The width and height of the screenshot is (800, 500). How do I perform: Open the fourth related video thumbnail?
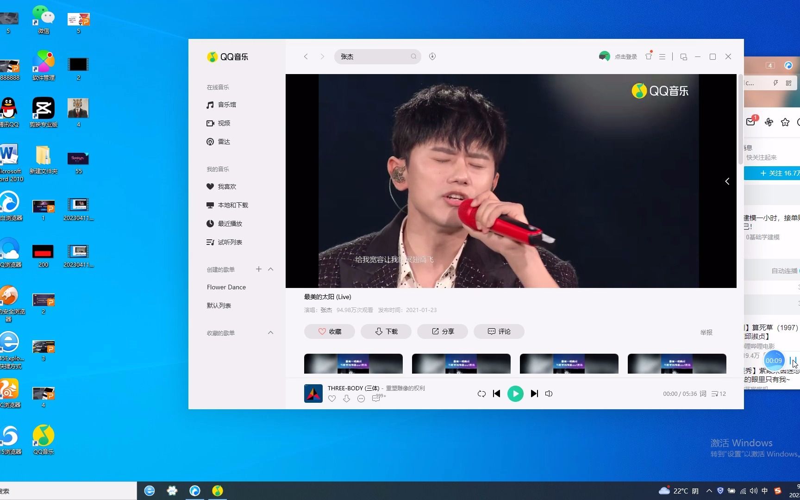coord(677,363)
